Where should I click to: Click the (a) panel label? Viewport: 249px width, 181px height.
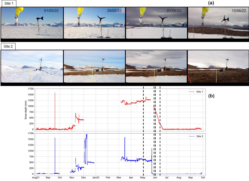211,3
